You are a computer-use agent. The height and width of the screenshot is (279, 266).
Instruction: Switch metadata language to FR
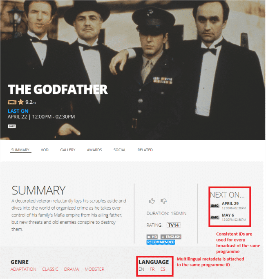tap(152, 269)
